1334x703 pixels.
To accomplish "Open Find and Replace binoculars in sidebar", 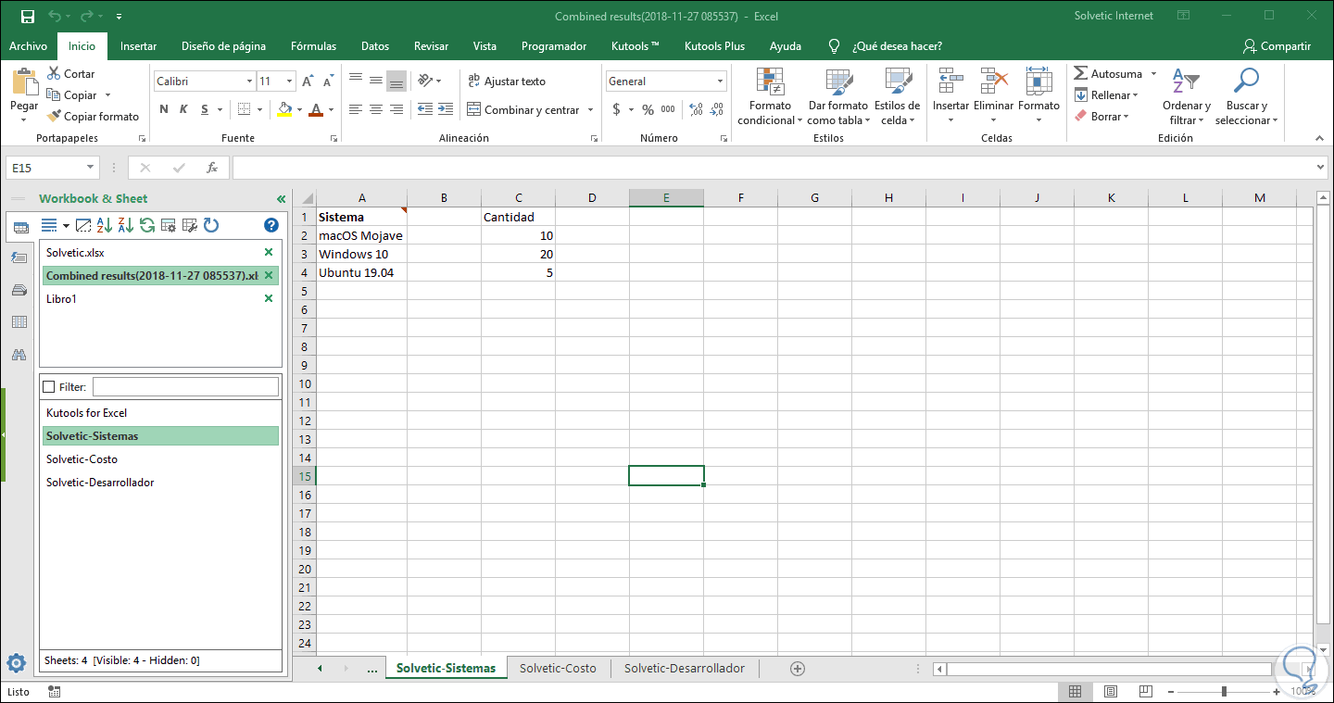I will pos(19,355).
